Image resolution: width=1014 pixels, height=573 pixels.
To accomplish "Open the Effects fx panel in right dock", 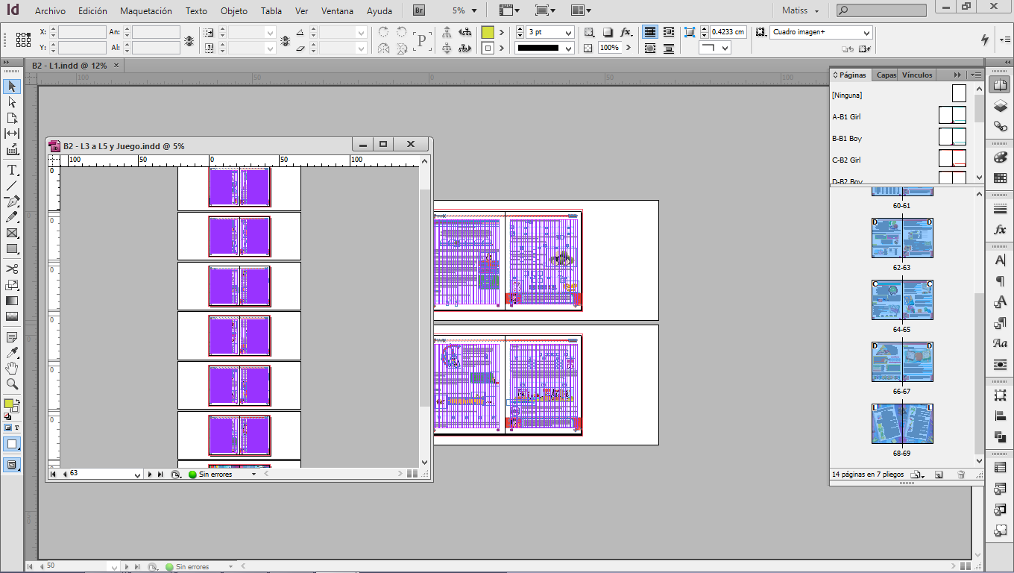I will (x=1000, y=229).
